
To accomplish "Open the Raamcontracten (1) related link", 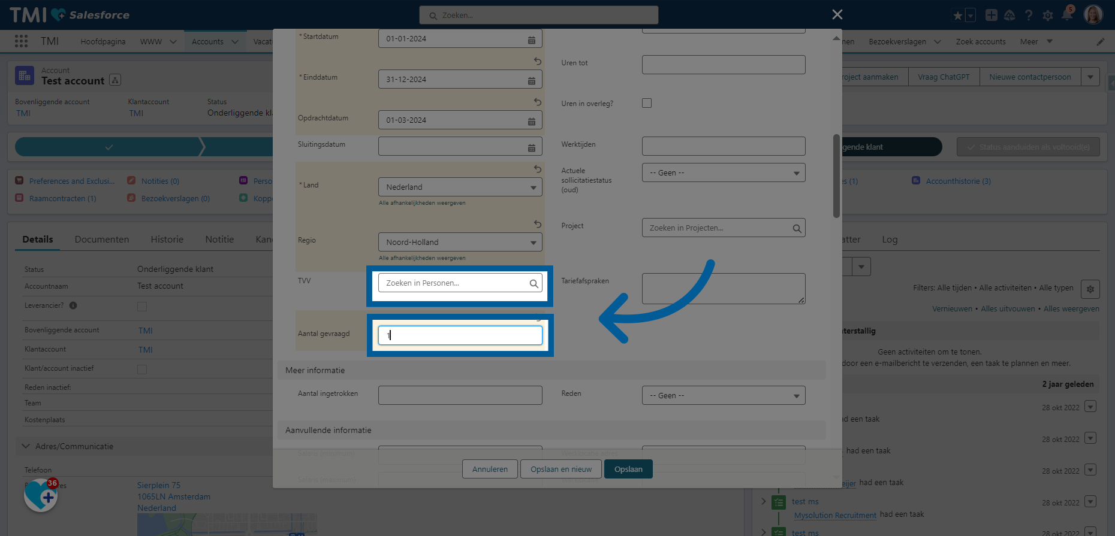I will [x=62, y=198].
